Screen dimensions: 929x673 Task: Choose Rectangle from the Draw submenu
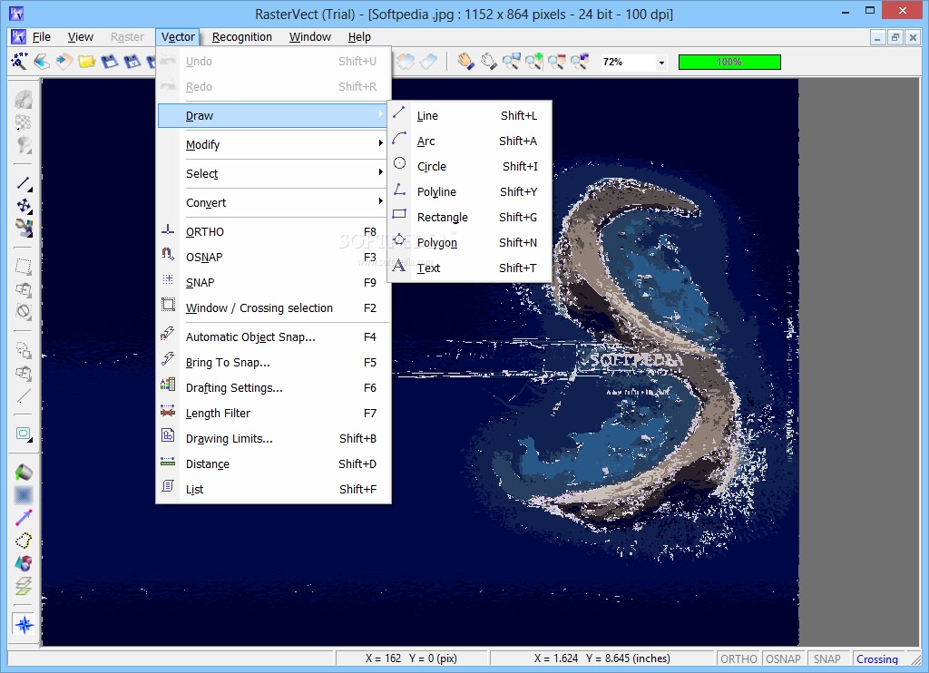[x=470, y=218]
